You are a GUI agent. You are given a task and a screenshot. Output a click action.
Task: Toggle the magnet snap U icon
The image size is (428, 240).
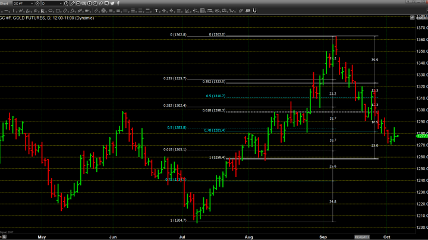[x=254, y=10]
